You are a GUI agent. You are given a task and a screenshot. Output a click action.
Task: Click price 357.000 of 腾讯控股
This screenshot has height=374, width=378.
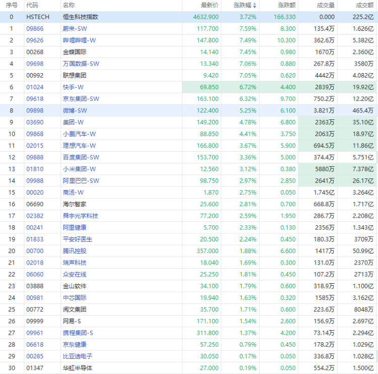click(208, 251)
